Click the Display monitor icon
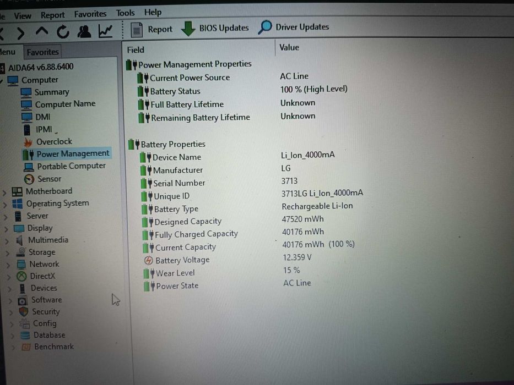 coord(19,228)
